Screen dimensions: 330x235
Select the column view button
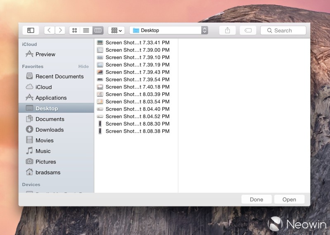[98, 30]
